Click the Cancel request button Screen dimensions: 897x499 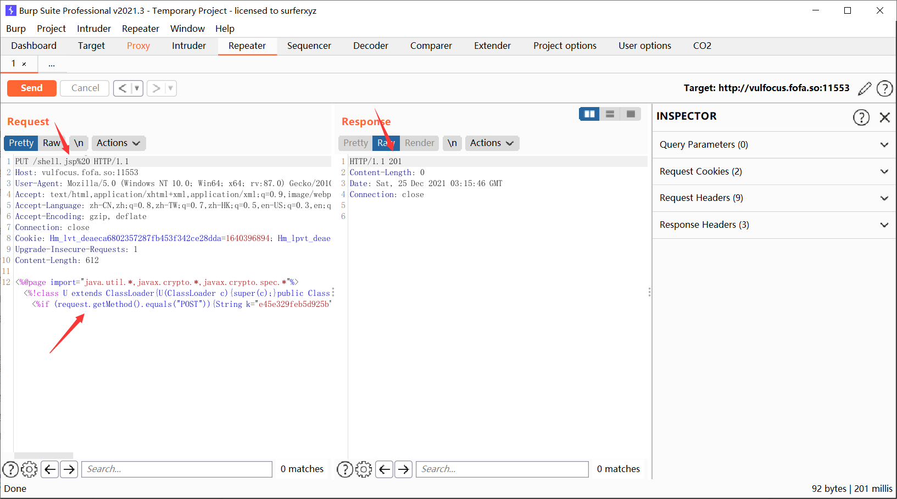[85, 88]
